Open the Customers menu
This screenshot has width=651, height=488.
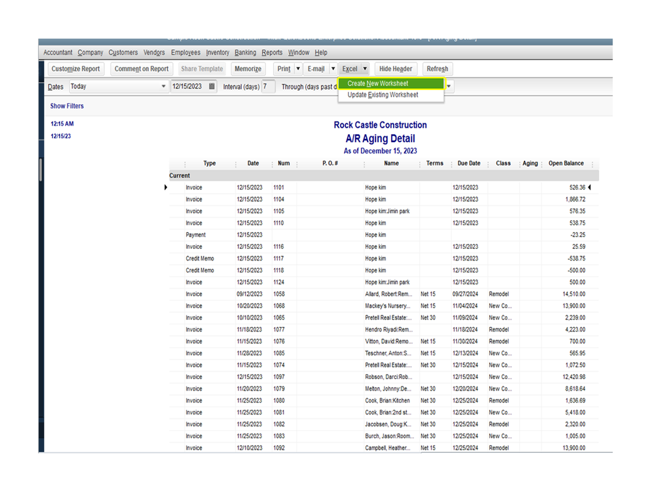[123, 53]
